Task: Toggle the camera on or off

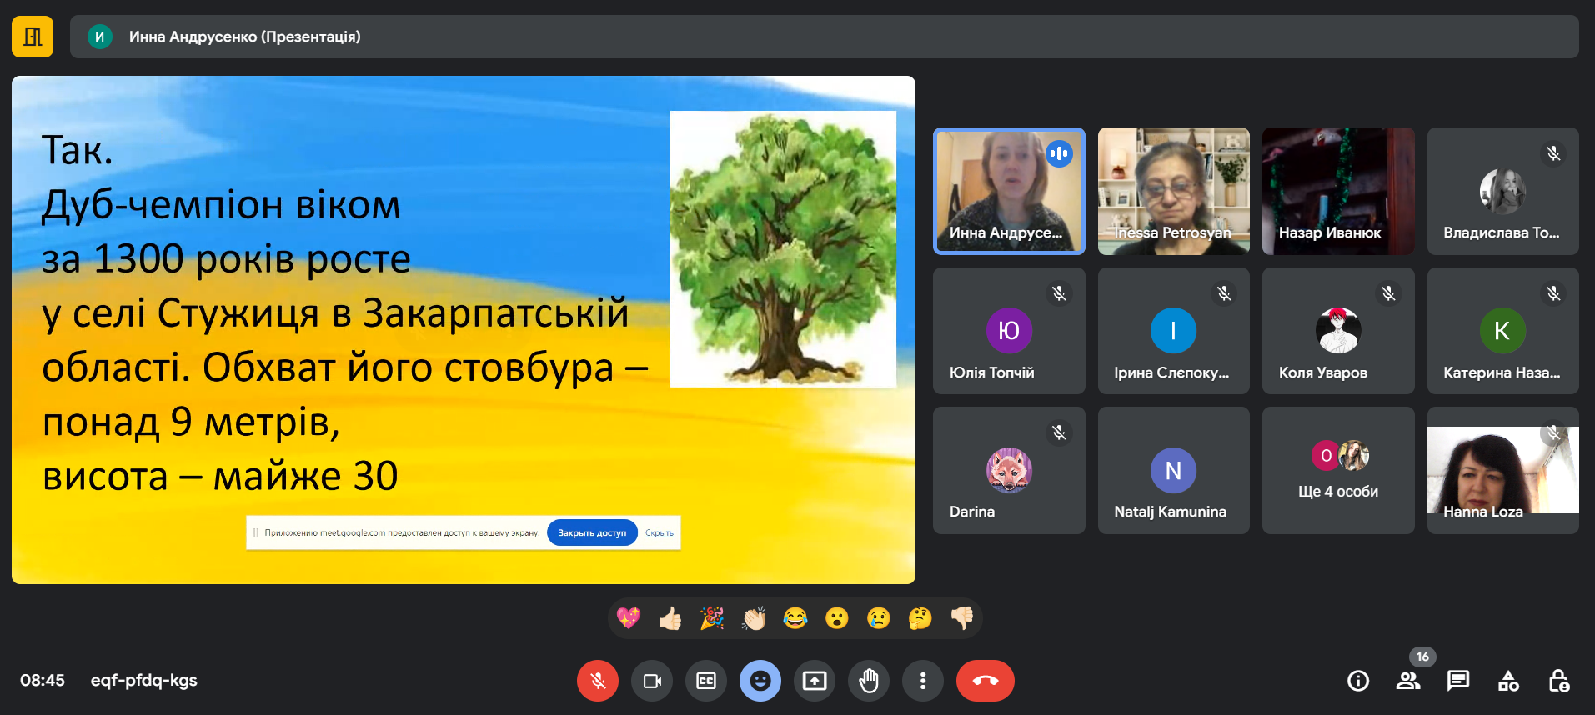Action: 652,681
